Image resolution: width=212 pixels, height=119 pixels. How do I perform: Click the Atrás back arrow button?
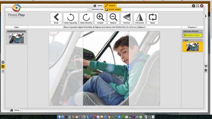pos(56,19)
